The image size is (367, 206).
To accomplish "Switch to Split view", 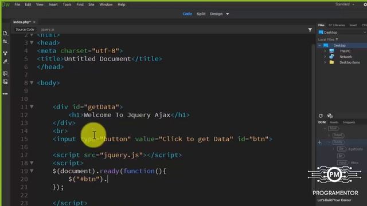I will 201,14.
